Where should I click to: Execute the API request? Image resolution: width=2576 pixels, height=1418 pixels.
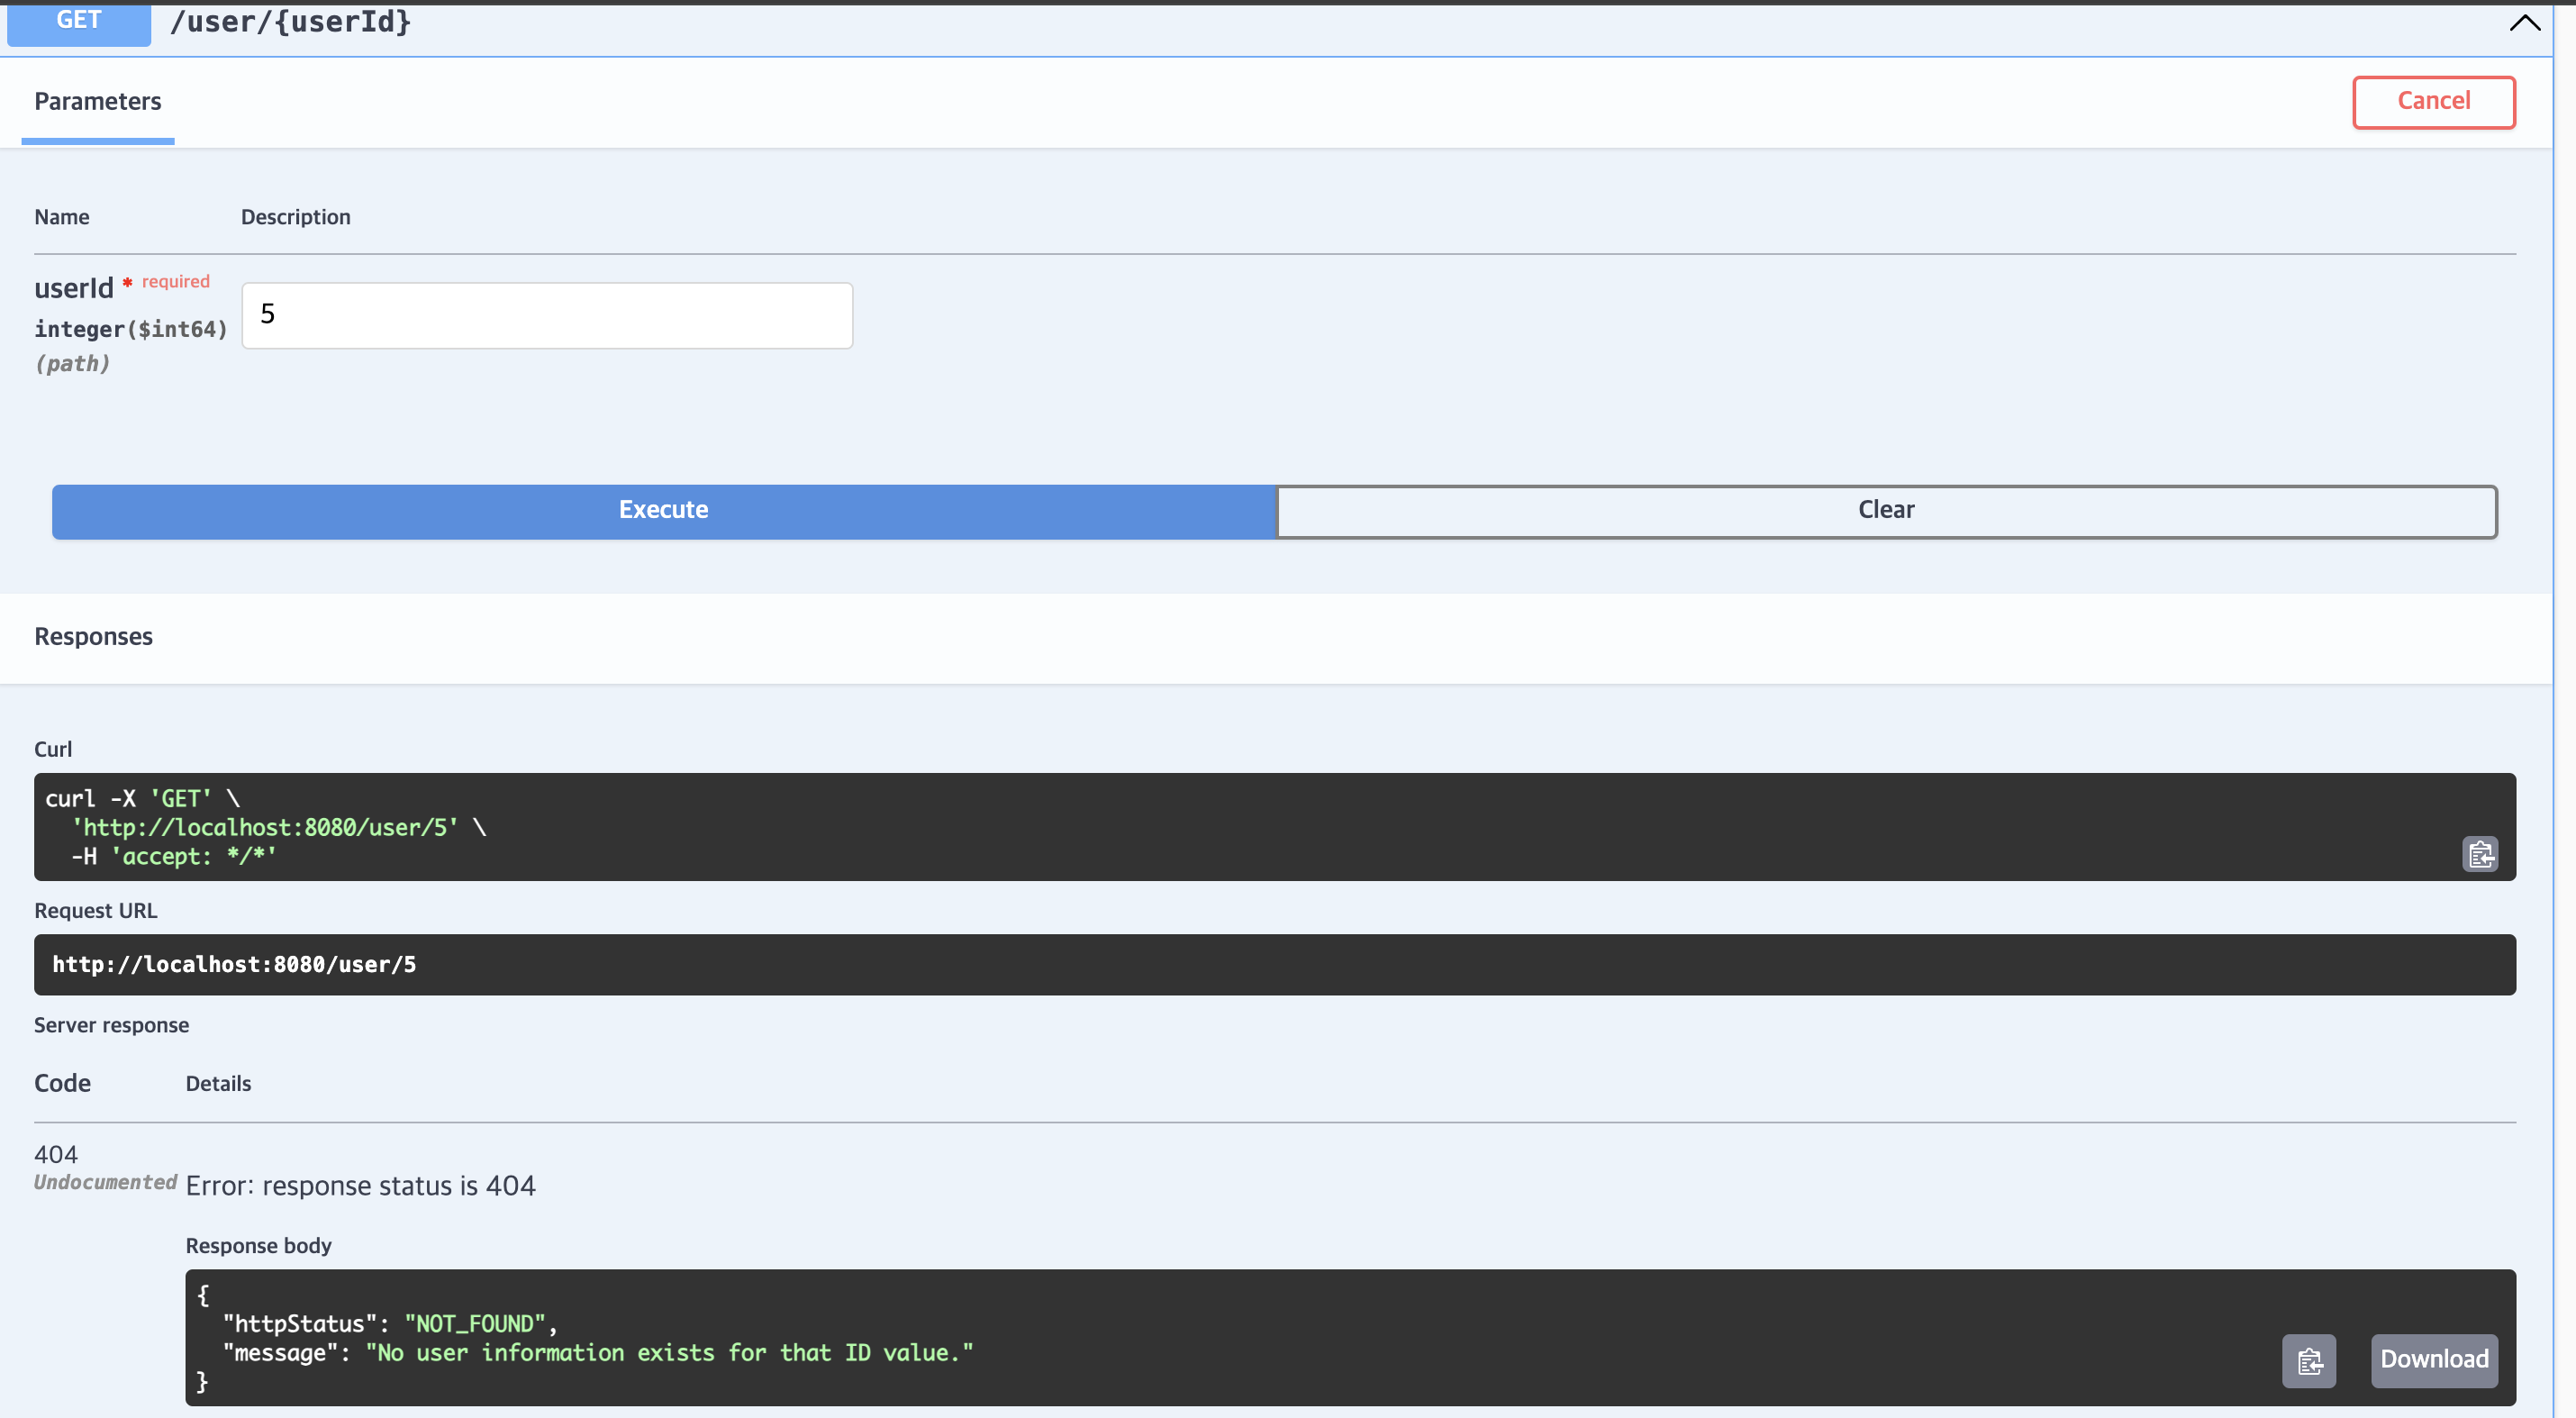(663, 510)
